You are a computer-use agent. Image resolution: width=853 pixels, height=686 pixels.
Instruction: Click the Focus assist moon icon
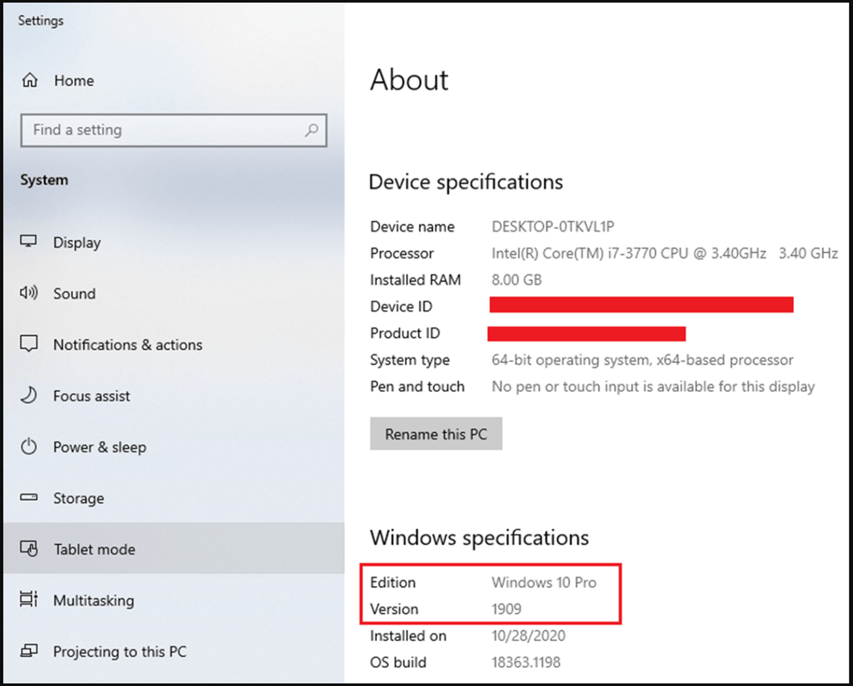click(x=29, y=395)
